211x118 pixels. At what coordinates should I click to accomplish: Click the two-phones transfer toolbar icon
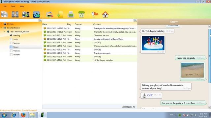coord(15,14)
